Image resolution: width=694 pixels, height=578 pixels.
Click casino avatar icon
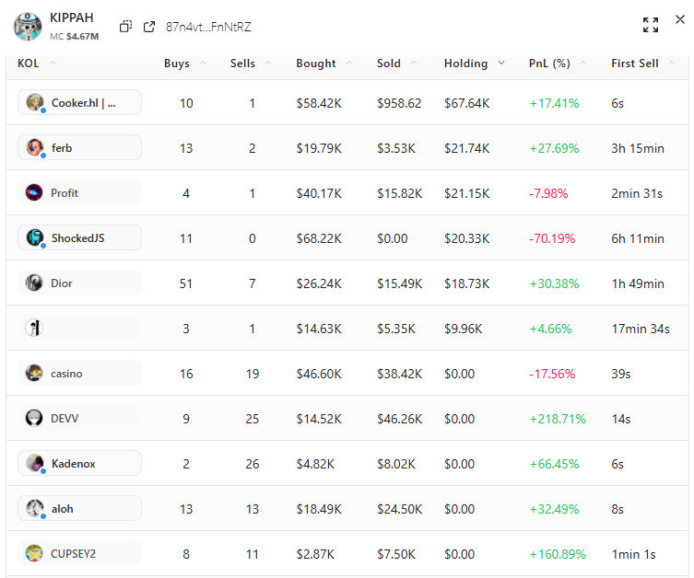click(34, 373)
